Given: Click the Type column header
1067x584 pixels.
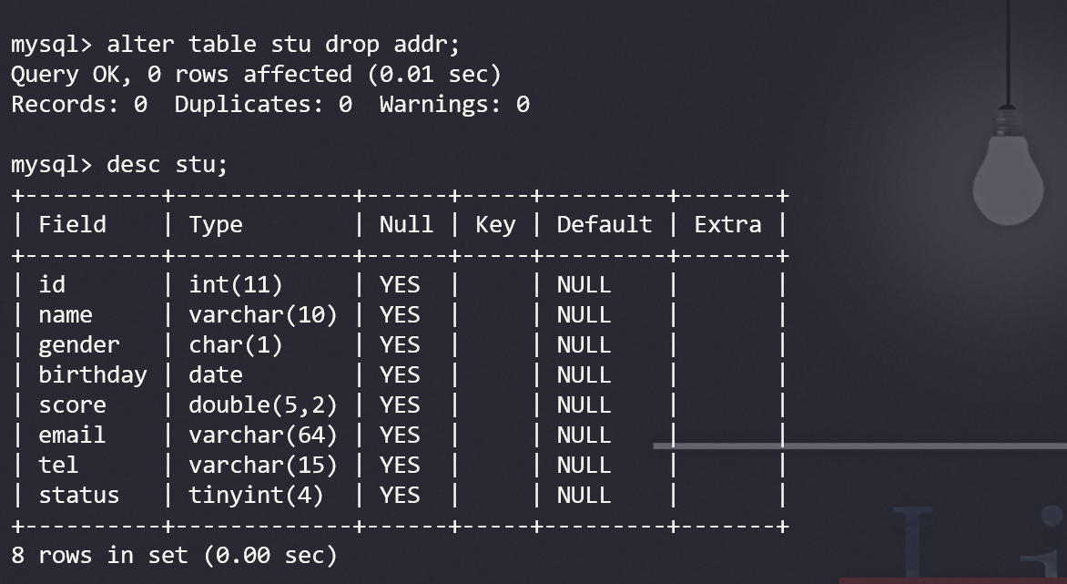Looking at the screenshot, I should click(x=216, y=224).
